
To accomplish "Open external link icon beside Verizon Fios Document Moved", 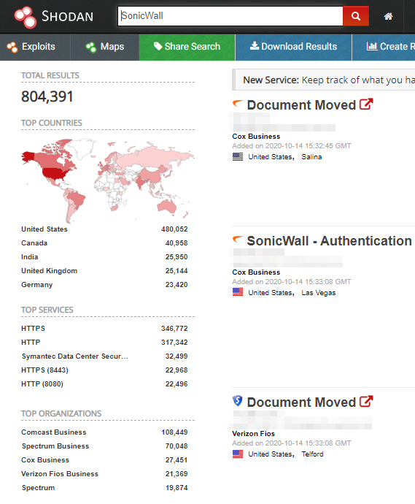I will (366, 402).
